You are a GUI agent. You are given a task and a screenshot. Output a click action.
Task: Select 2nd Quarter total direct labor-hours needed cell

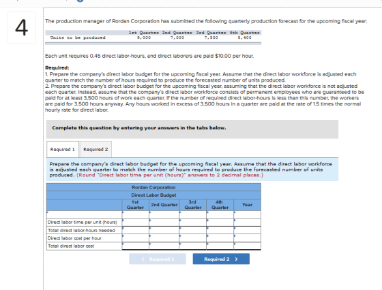click(x=164, y=230)
